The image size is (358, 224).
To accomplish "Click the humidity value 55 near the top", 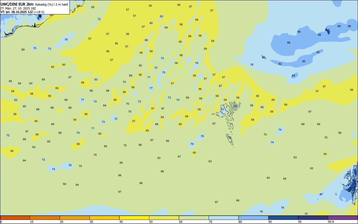I will click(150, 6).
